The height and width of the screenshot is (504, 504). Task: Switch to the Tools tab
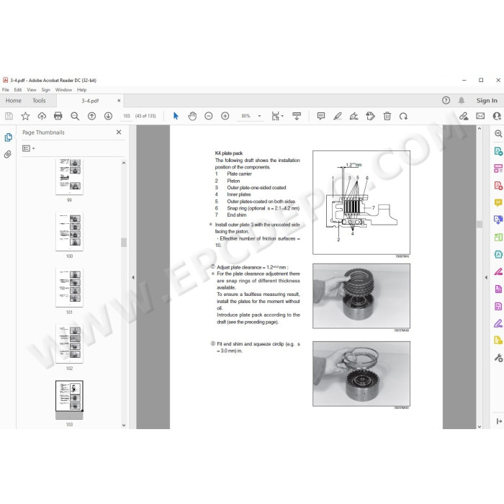[x=39, y=101]
